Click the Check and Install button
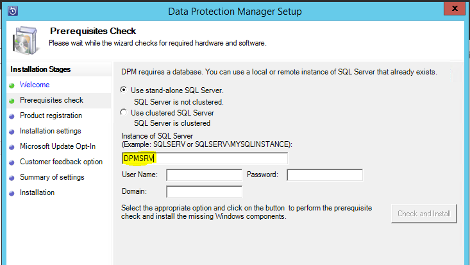 click(x=424, y=214)
